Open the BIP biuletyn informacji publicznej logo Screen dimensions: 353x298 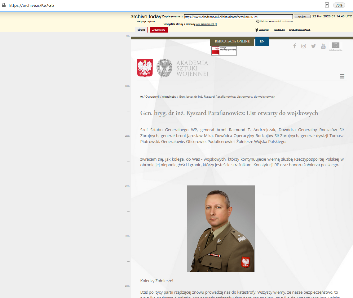(x=224, y=51)
